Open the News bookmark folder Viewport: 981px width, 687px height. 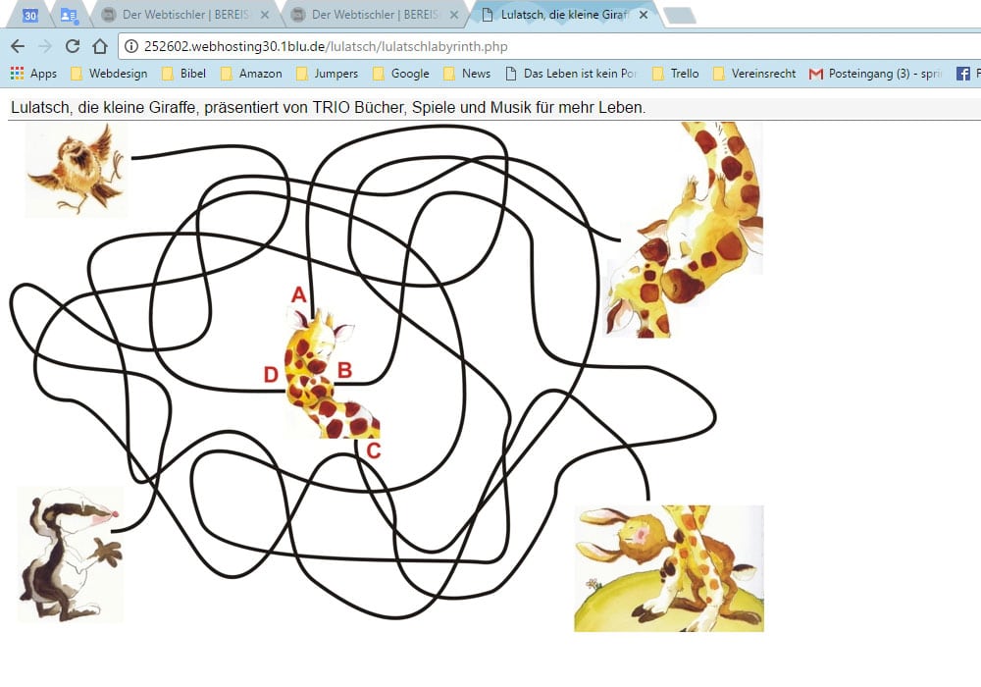click(x=467, y=74)
